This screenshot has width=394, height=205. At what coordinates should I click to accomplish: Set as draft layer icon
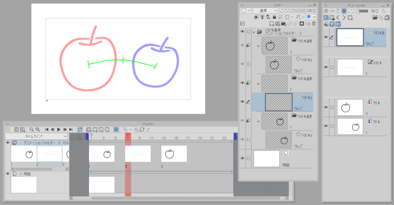[268, 17]
